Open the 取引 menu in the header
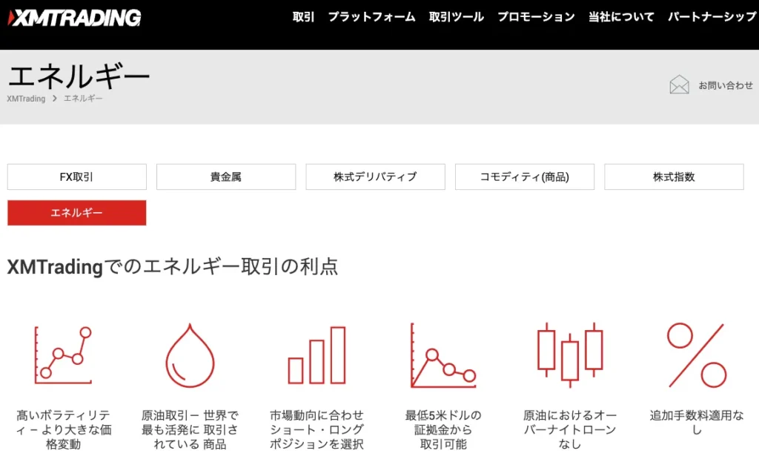The image size is (759, 465). click(303, 17)
